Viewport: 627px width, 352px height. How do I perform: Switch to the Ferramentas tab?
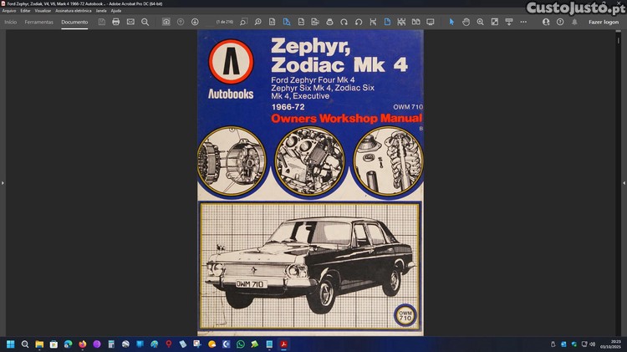click(x=38, y=22)
